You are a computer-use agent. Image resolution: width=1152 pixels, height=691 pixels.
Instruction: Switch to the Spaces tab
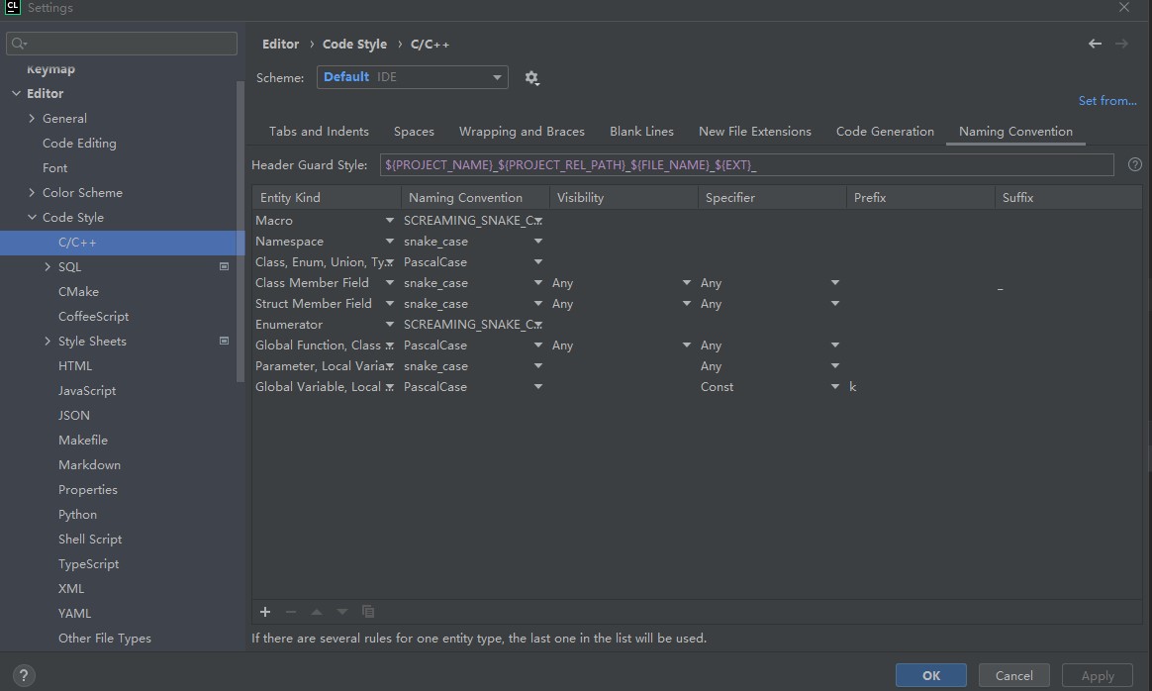click(x=414, y=132)
